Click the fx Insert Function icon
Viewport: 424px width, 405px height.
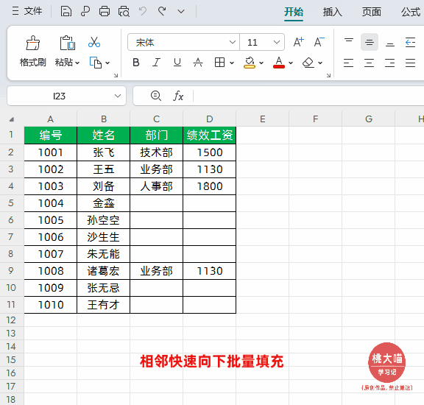coord(178,96)
